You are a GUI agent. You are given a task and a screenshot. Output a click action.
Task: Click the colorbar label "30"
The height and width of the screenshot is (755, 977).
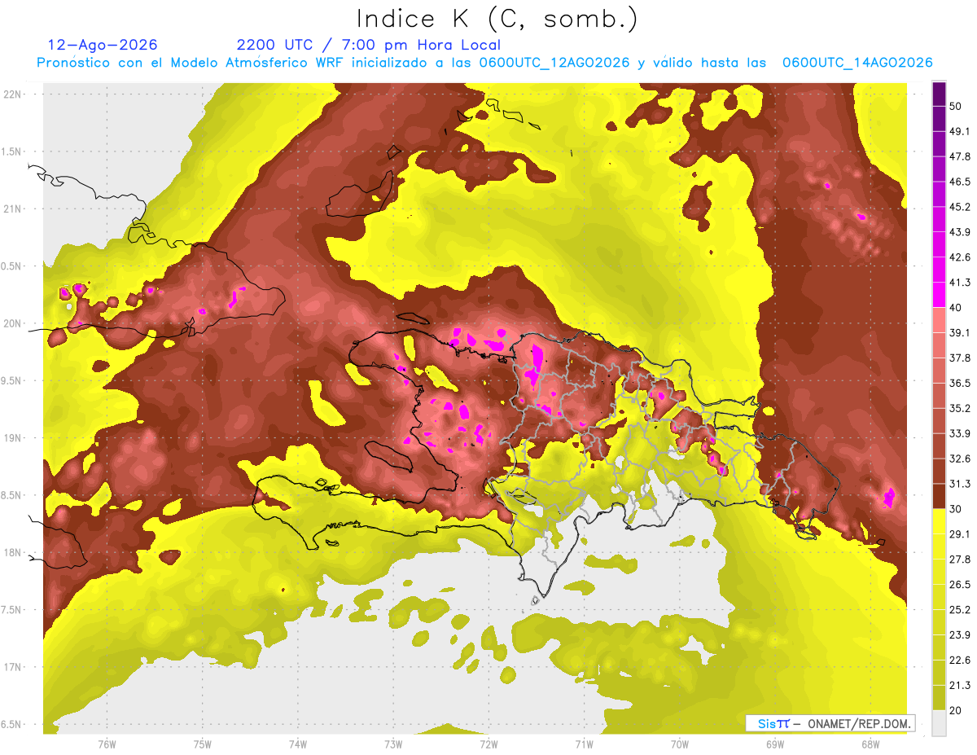956,509
